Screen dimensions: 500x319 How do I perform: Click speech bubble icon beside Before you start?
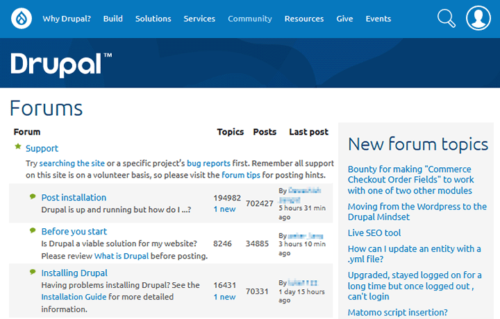(33, 230)
